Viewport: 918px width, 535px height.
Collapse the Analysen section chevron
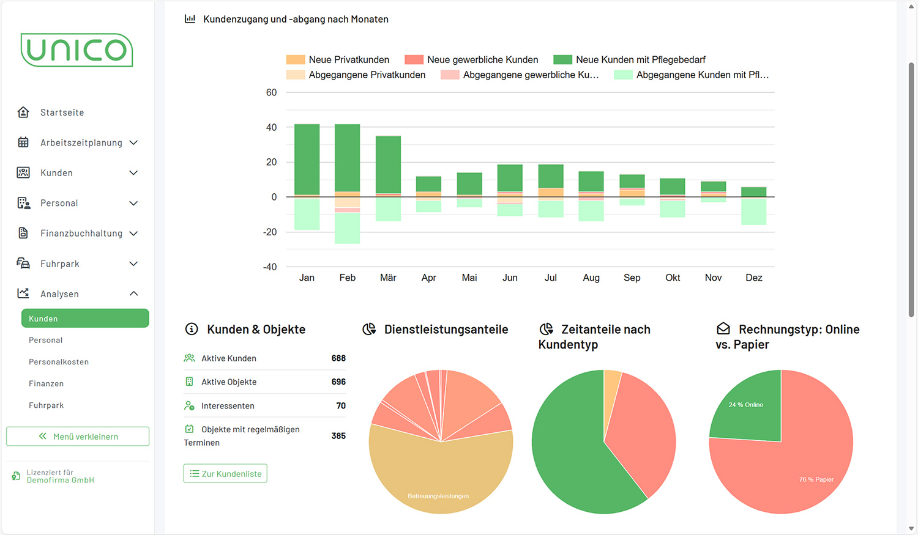(x=133, y=293)
